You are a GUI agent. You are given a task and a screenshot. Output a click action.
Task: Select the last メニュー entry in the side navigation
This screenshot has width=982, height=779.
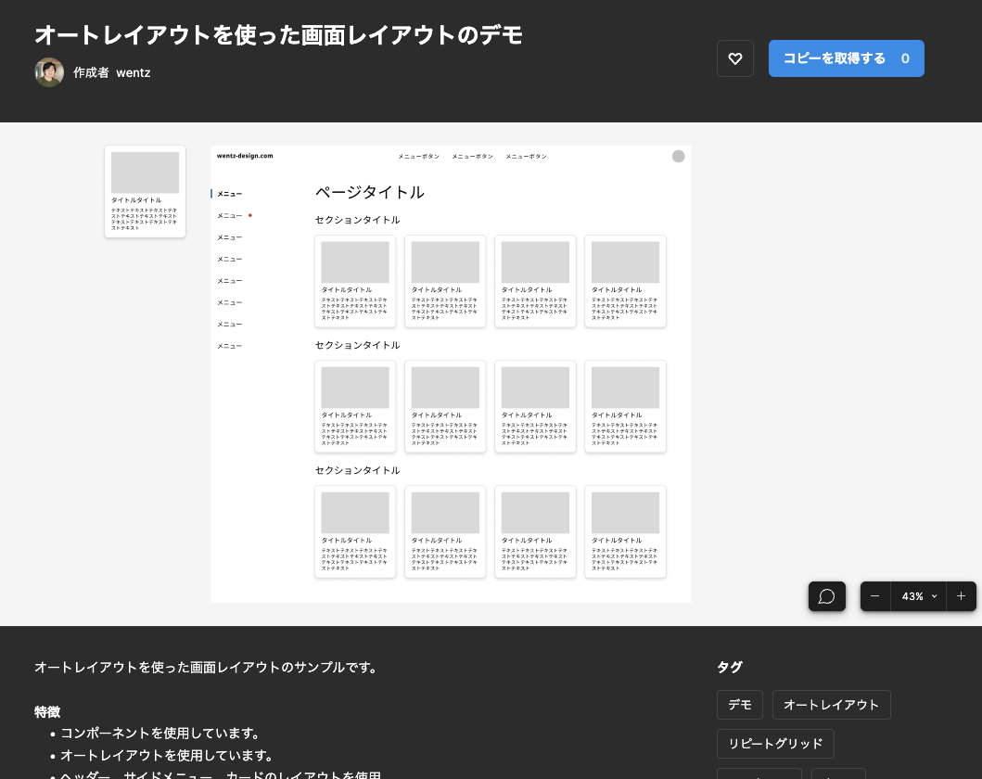229,345
